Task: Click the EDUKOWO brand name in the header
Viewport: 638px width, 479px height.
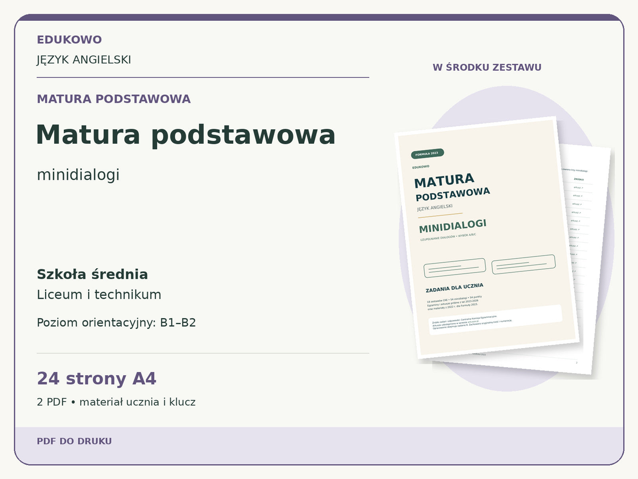Action: pos(69,40)
